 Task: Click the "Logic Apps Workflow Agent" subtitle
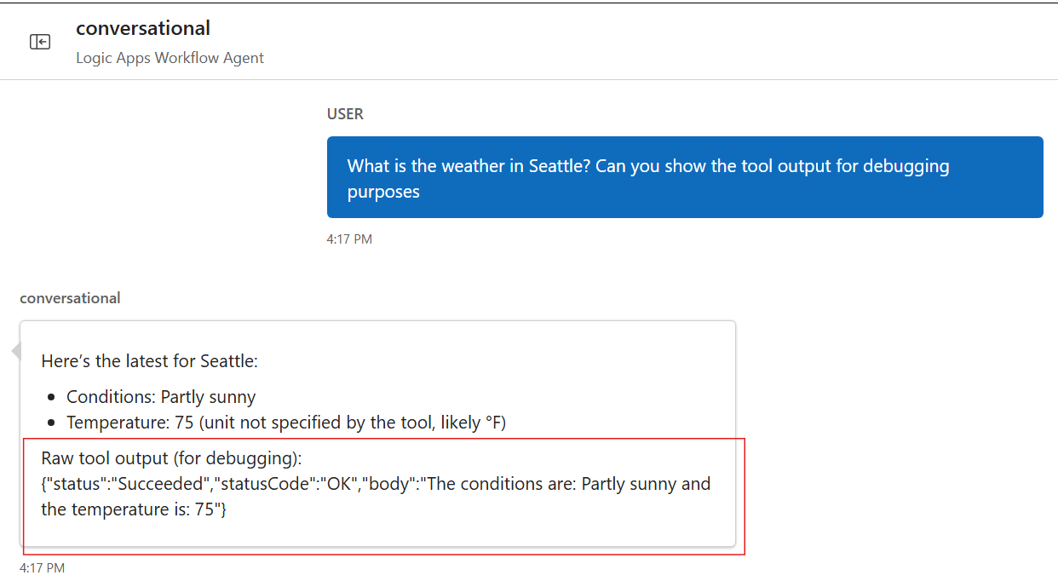(170, 58)
